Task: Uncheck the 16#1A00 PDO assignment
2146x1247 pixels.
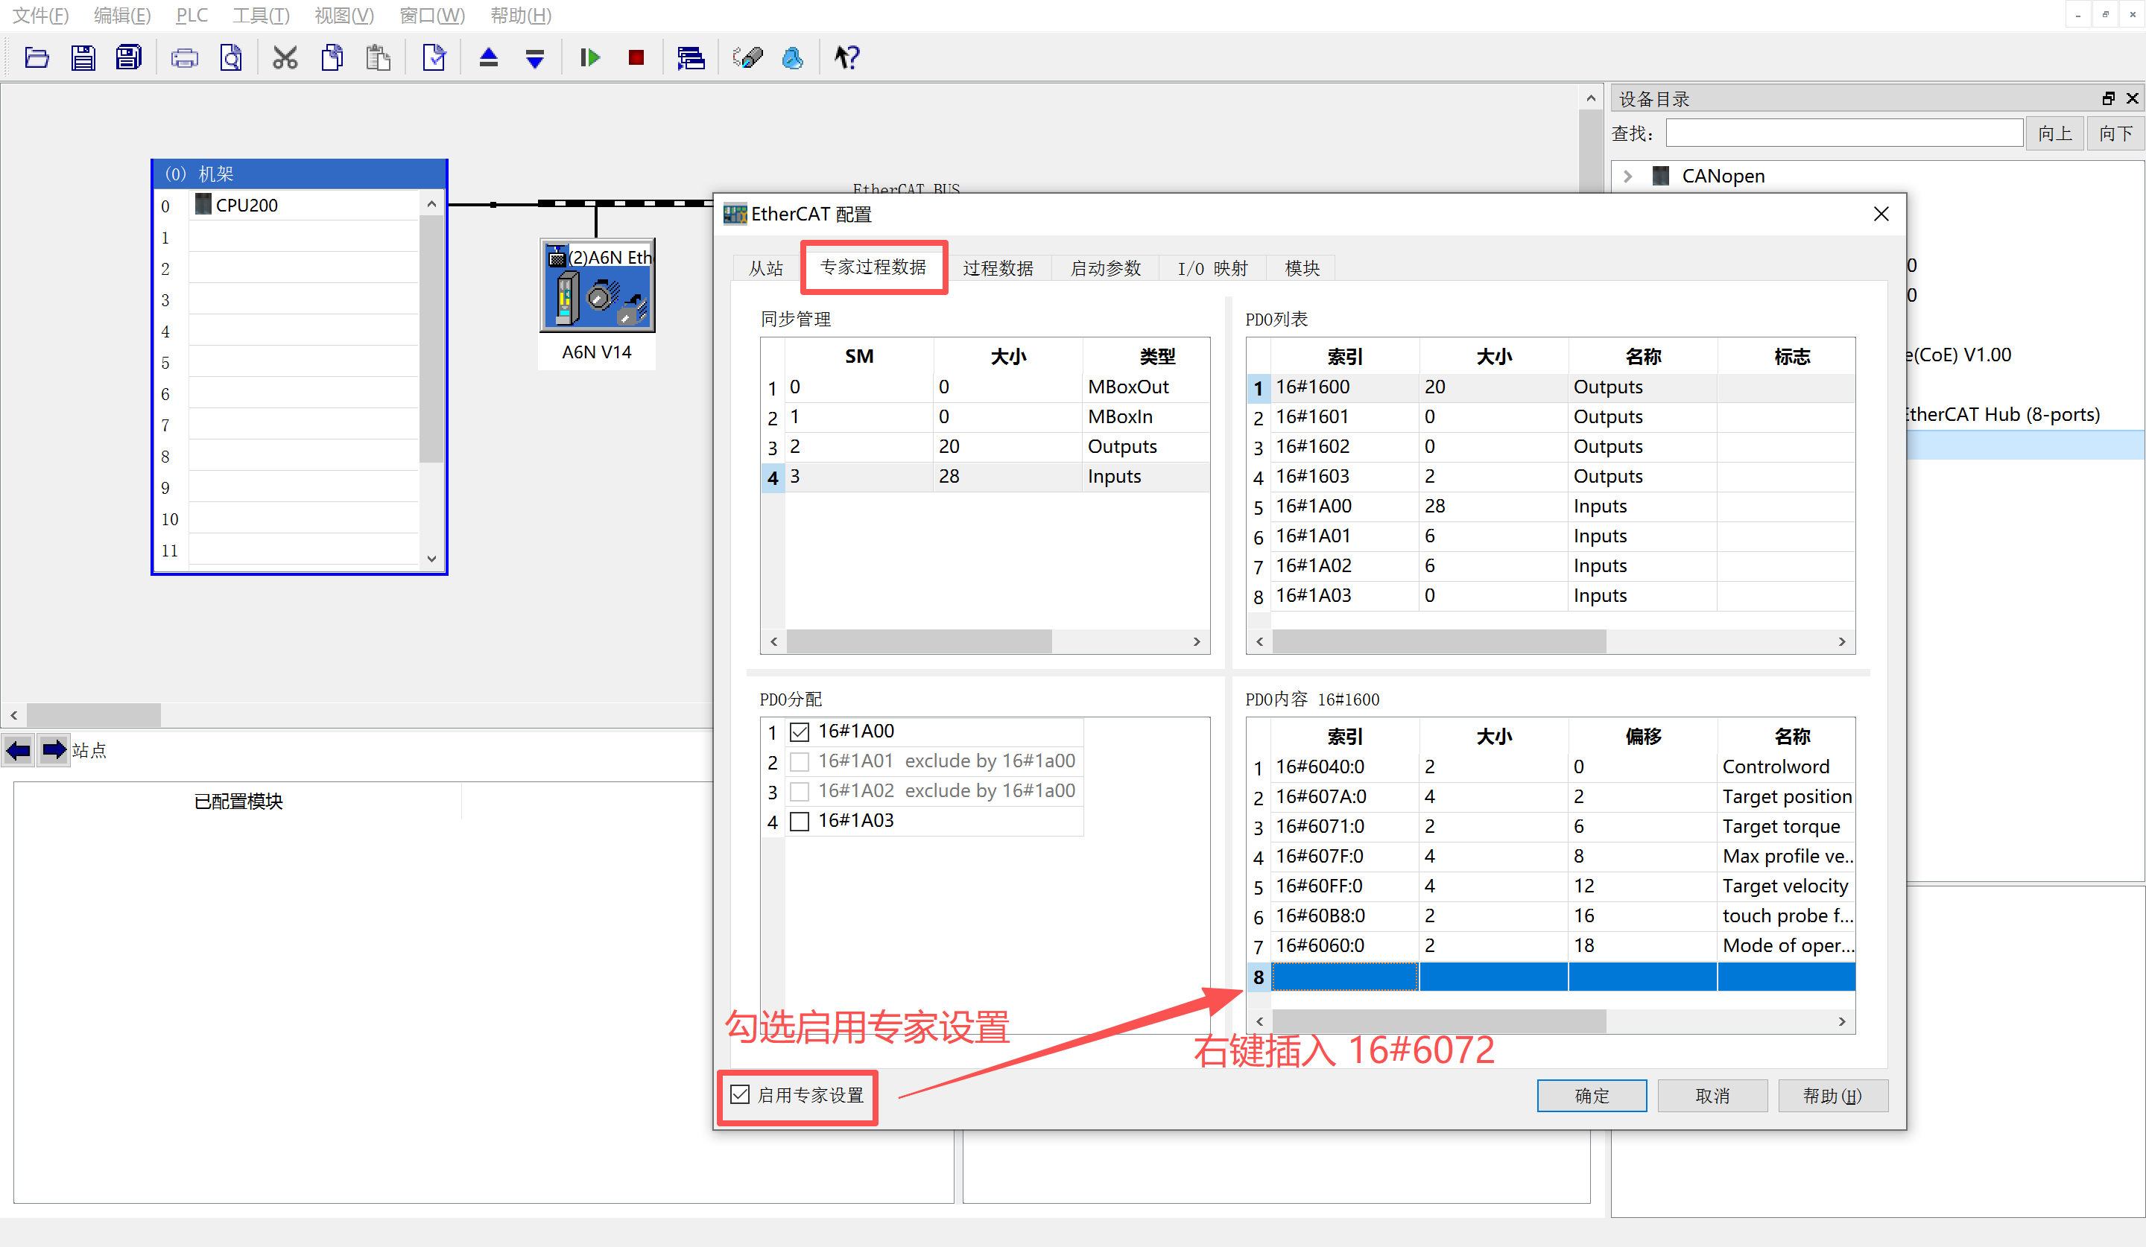Action: [x=800, y=732]
